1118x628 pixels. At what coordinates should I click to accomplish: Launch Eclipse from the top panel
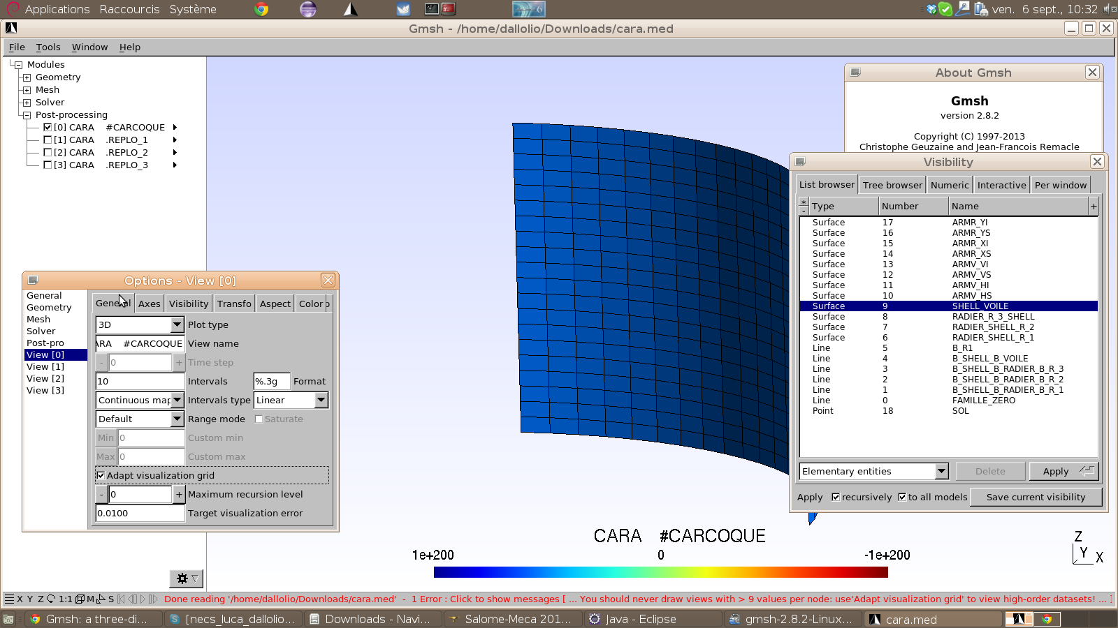(x=307, y=9)
